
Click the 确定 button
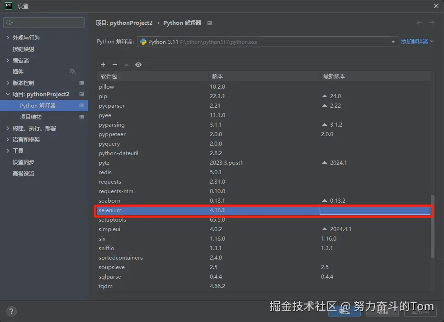[345, 312]
